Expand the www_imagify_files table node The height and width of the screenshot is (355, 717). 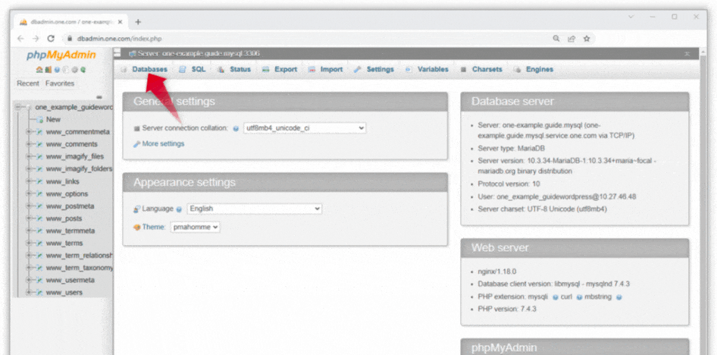pyautogui.click(x=29, y=156)
